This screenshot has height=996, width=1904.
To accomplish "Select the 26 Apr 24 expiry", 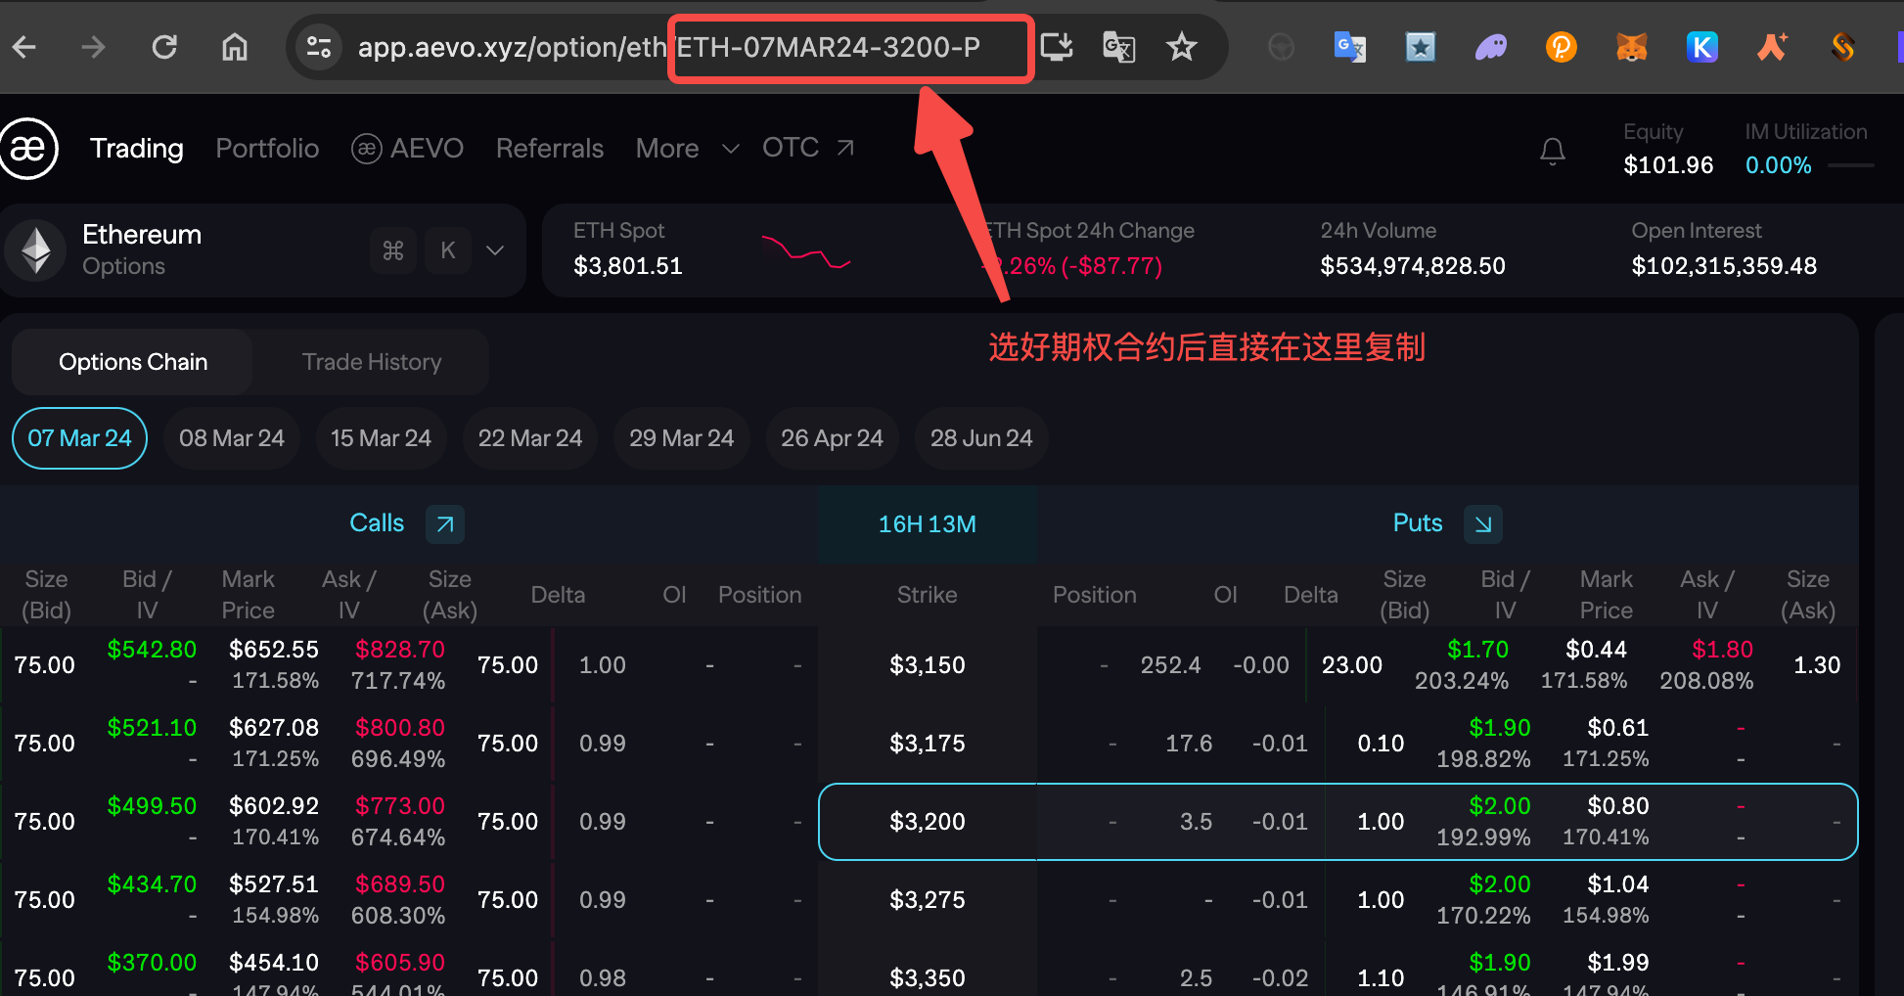I will (832, 438).
